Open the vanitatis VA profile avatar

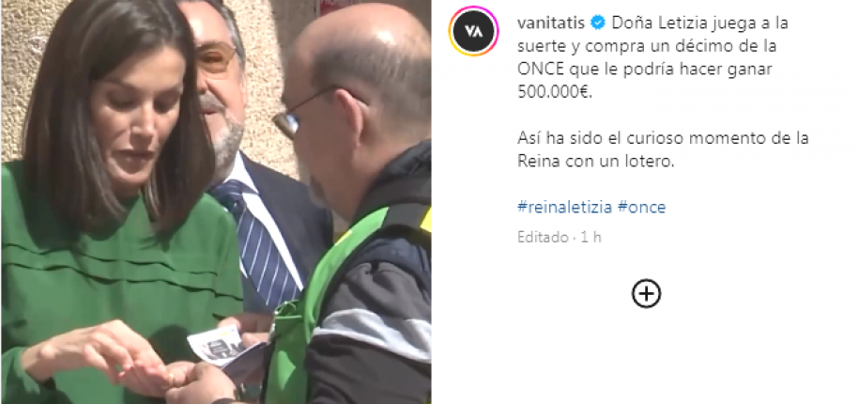click(x=473, y=31)
